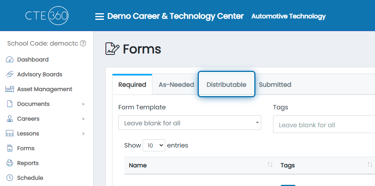The height and width of the screenshot is (186, 375).
Task: Click the Documents menu label
Action: tap(33, 104)
